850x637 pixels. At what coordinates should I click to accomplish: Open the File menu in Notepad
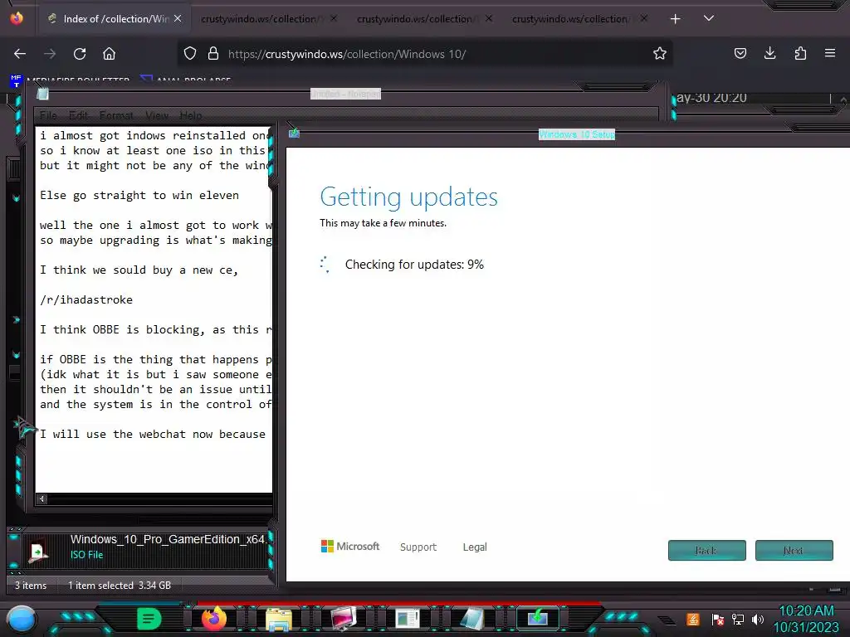point(48,115)
